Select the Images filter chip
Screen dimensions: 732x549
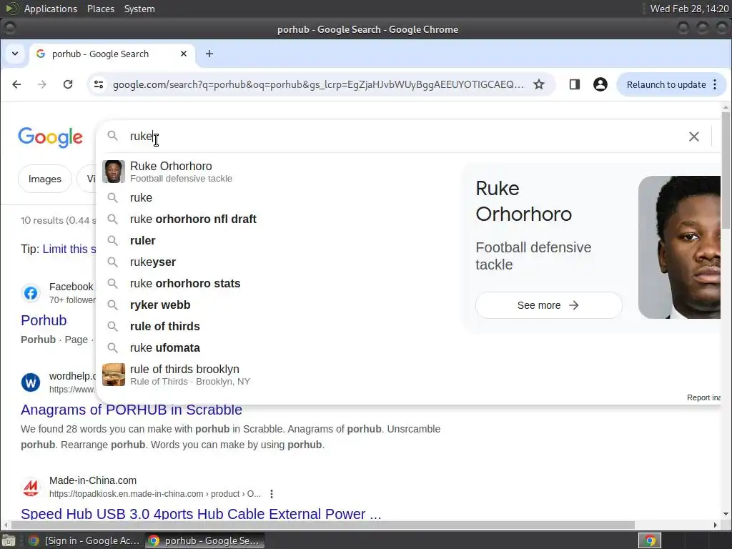[45, 179]
